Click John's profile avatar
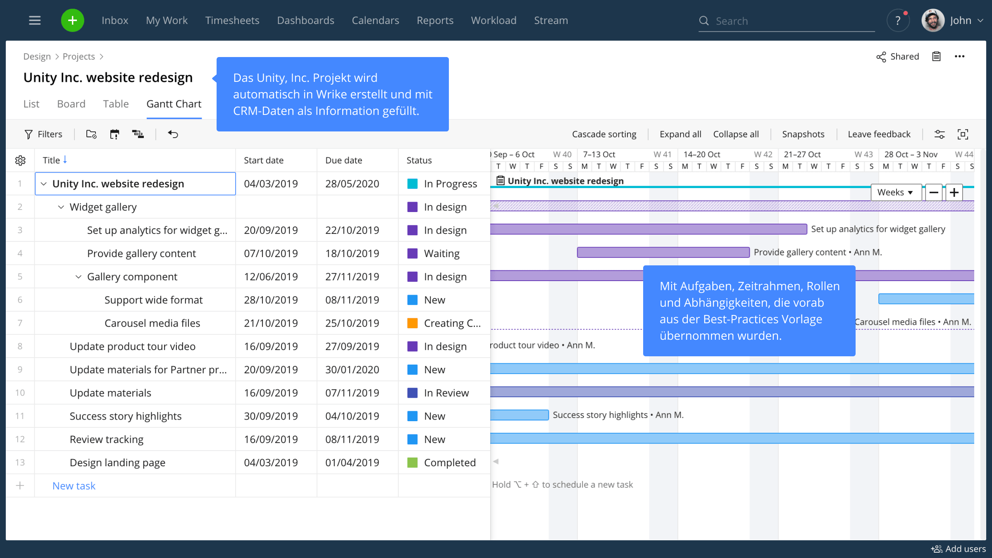 click(x=932, y=20)
